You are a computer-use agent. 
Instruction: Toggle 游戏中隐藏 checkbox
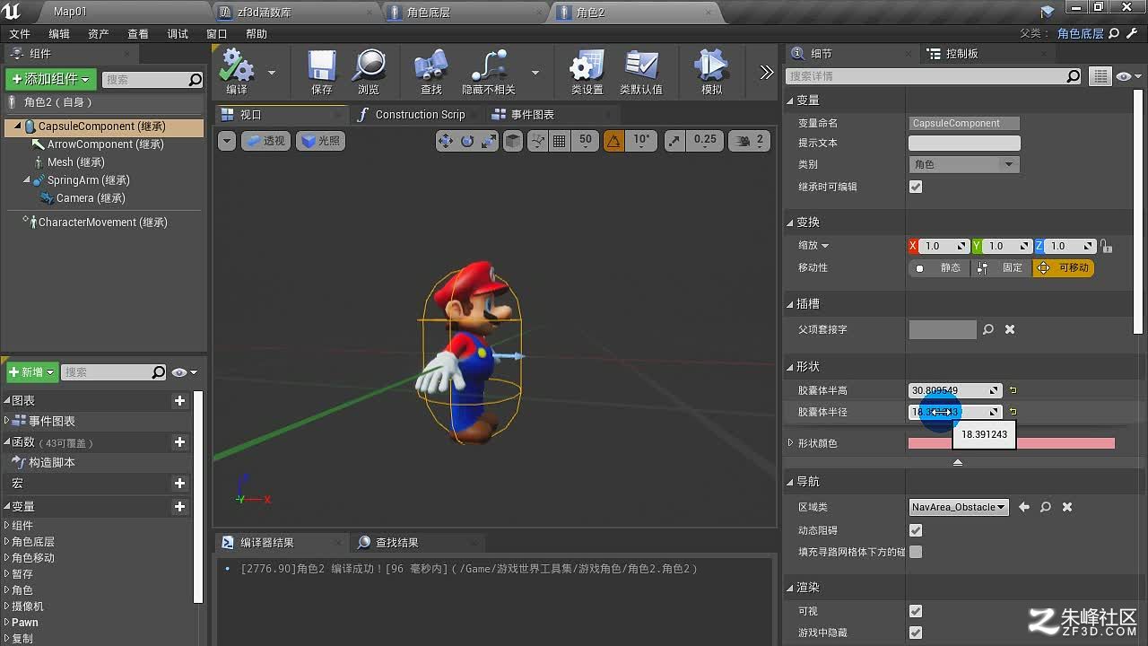pyautogui.click(x=916, y=633)
